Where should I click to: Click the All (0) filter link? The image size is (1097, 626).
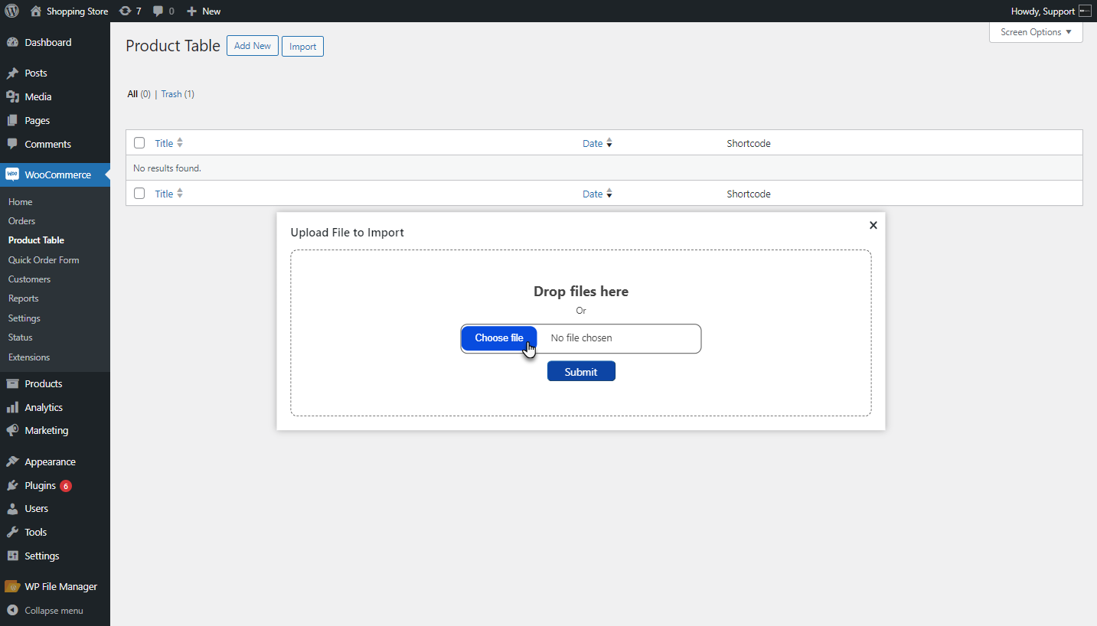coord(139,94)
